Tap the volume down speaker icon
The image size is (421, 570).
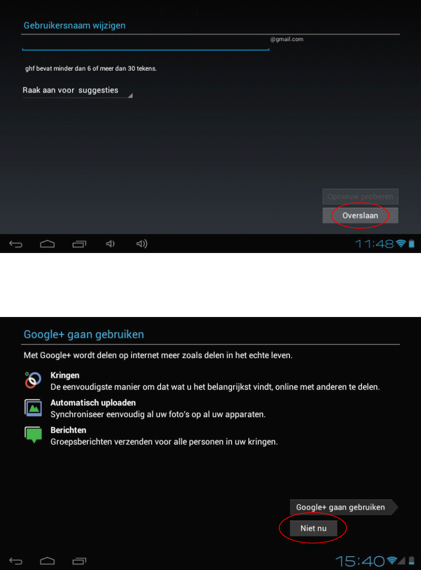click(x=110, y=243)
